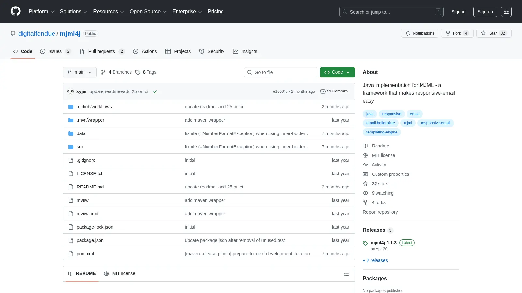Click the Notifications button
The width and height of the screenshot is (522, 293).
coord(420,33)
